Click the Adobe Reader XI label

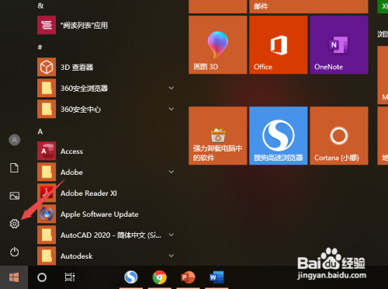click(88, 193)
